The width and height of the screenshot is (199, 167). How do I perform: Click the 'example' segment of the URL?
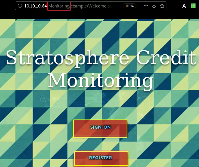point(79,6)
